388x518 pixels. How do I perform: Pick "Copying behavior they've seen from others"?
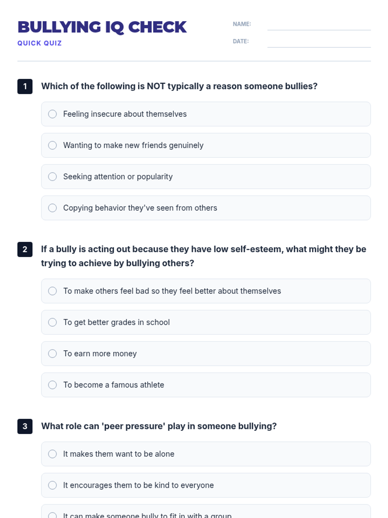coord(52,208)
